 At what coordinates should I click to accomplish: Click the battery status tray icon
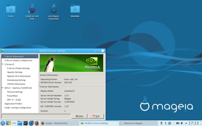coord(178,123)
